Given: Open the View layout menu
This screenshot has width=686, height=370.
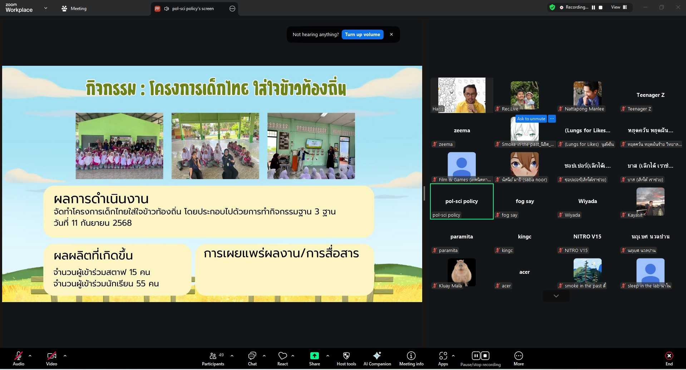Looking at the screenshot, I should (x=619, y=8).
